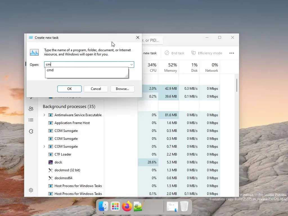The height and width of the screenshot is (216, 288).
Task: Select the dockmod64 process name
Action: [x=63, y=178]
